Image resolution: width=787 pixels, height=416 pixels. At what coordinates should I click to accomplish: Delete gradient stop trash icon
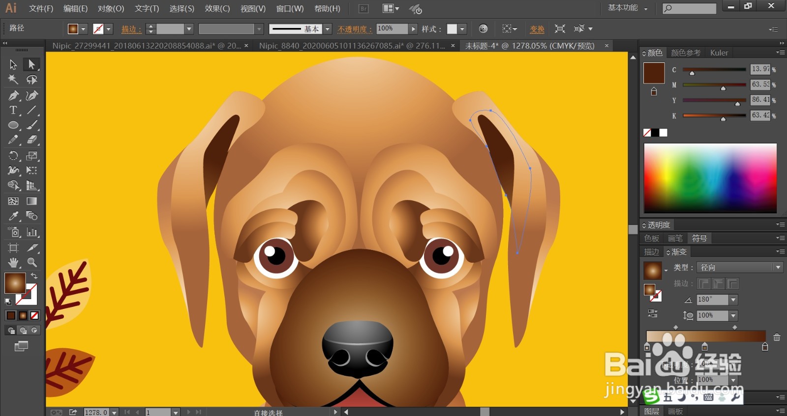point(777,337)
